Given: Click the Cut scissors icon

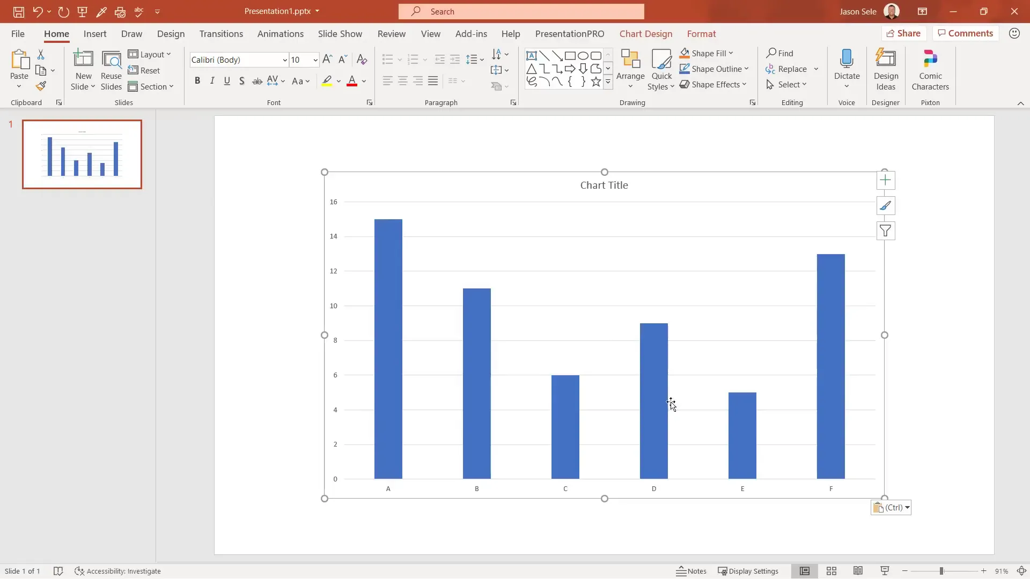Looking at the screenshot, I should [x=41, y=54].
